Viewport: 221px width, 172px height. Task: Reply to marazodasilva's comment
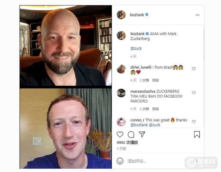156,109
